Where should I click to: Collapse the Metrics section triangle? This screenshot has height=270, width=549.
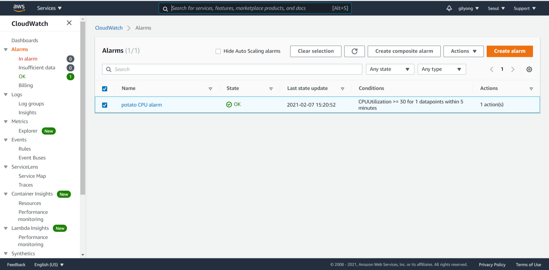tap(6, 122)
